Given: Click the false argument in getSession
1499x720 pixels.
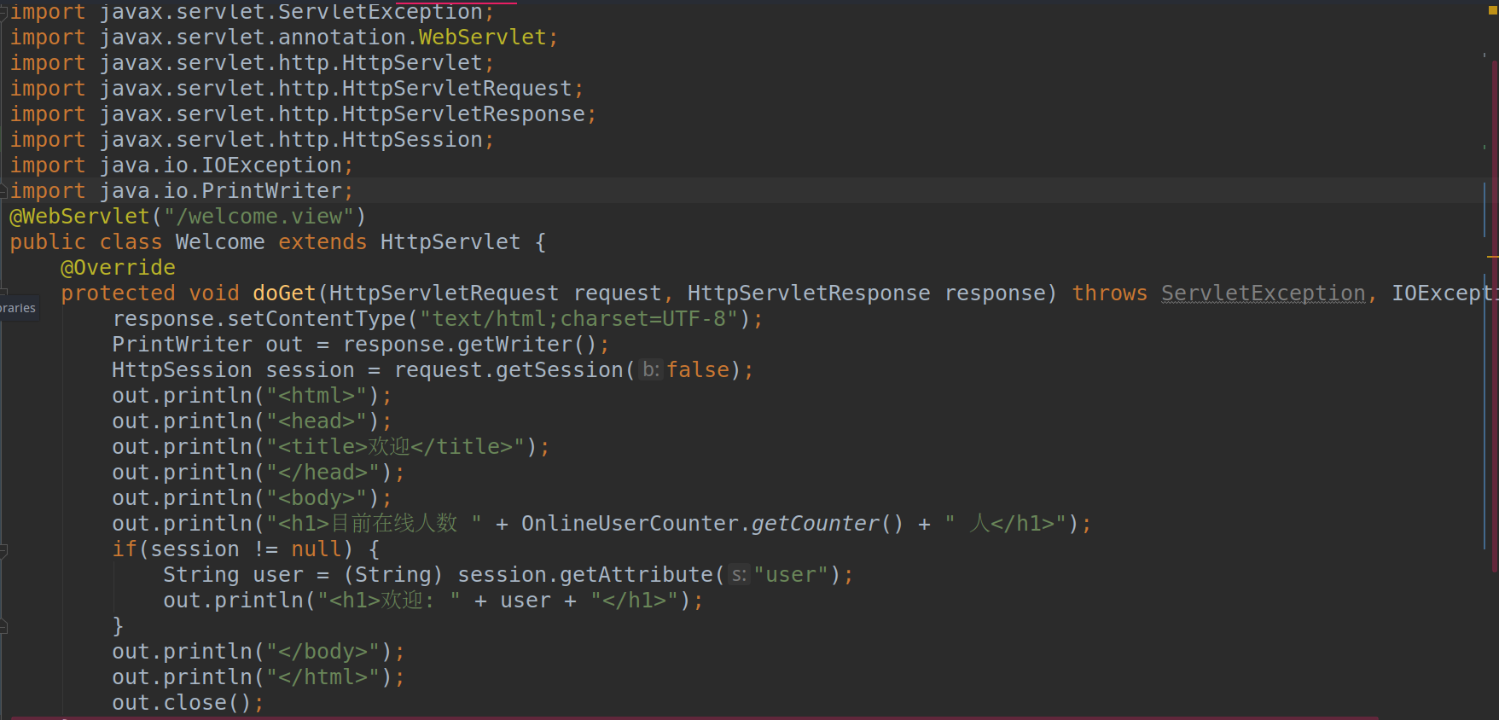Looking at the screenshot, I should [698, 370].
